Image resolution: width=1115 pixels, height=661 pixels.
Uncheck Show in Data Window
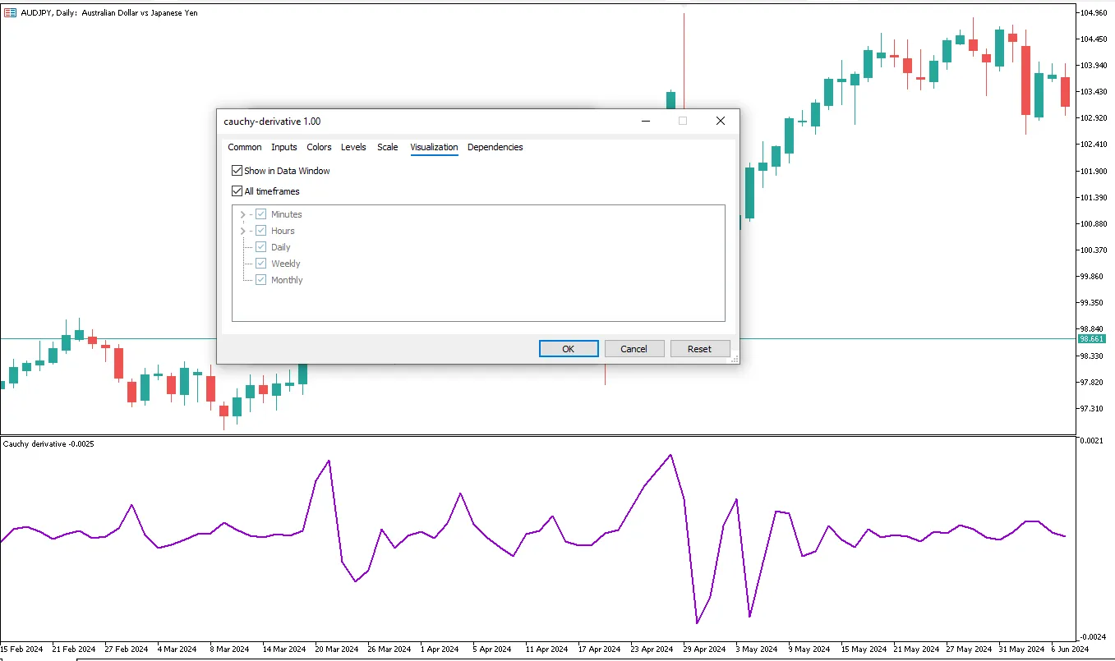click(237, 171)
